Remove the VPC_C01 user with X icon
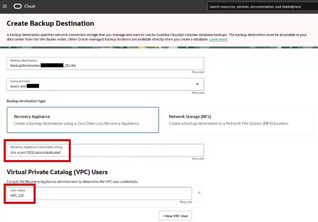Image resolution: width=318 pixels, height=222 pixels. pos(199,193)
